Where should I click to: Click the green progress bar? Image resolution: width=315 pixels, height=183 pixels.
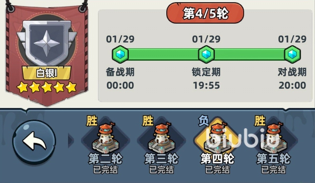coord(206,54)
